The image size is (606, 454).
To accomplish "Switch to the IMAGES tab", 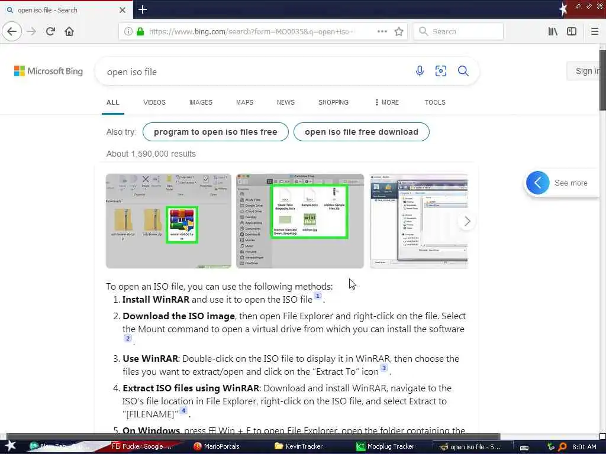I will pyautogui.click(x=201, y=102).
